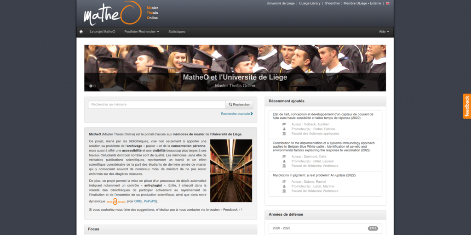The image size is (471, 235).
Task: Select the second carousel slide indicator dot
Action: tap(95, 86)
